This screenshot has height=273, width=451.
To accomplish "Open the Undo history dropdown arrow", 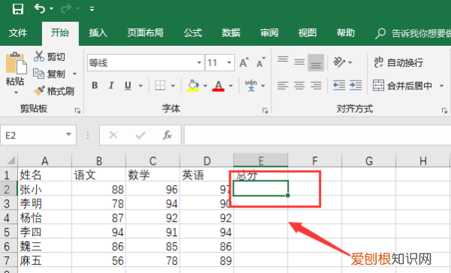I will click(51, 8).
